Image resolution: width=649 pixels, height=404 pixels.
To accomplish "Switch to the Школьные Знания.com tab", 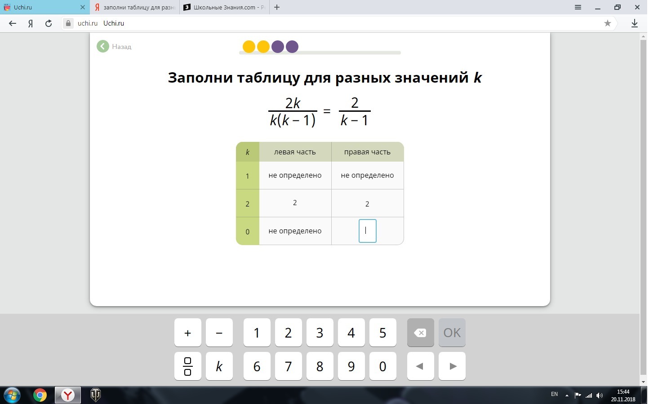I will [225, 7].
